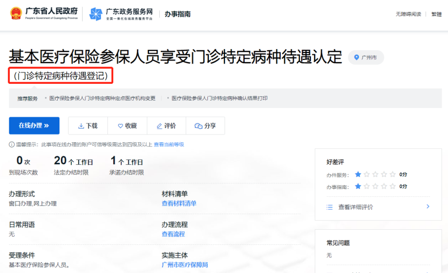The height and width of the screenshot is (273, 448).
Task: Click the 推荐服务 label
Action: (28, 98)
